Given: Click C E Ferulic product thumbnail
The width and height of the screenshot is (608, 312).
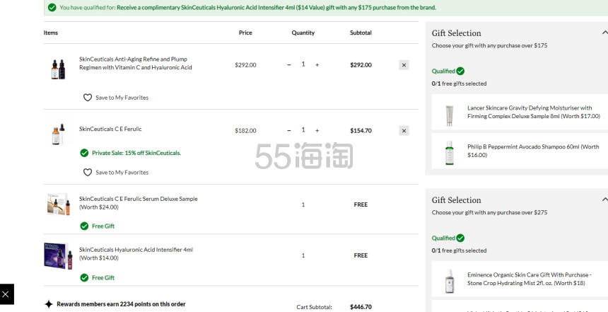Looking at the screenshot, I should click(58, 134).
